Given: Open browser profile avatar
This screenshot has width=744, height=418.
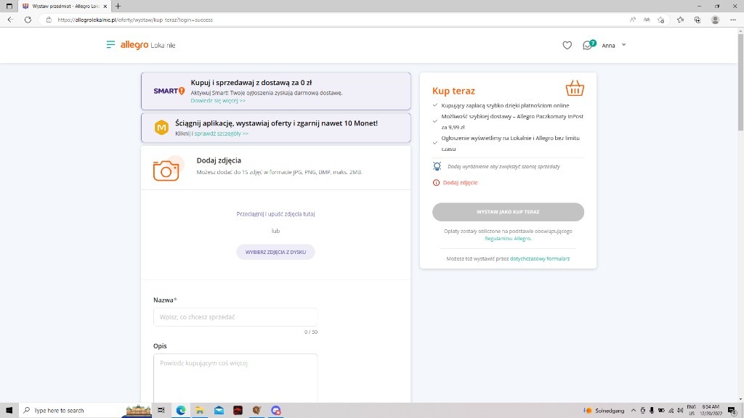Looking at the screenshot, I should tap(715, 20).
